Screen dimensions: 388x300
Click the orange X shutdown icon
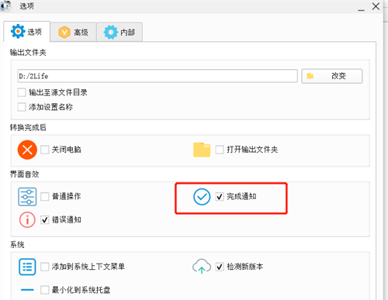point(27,150)
